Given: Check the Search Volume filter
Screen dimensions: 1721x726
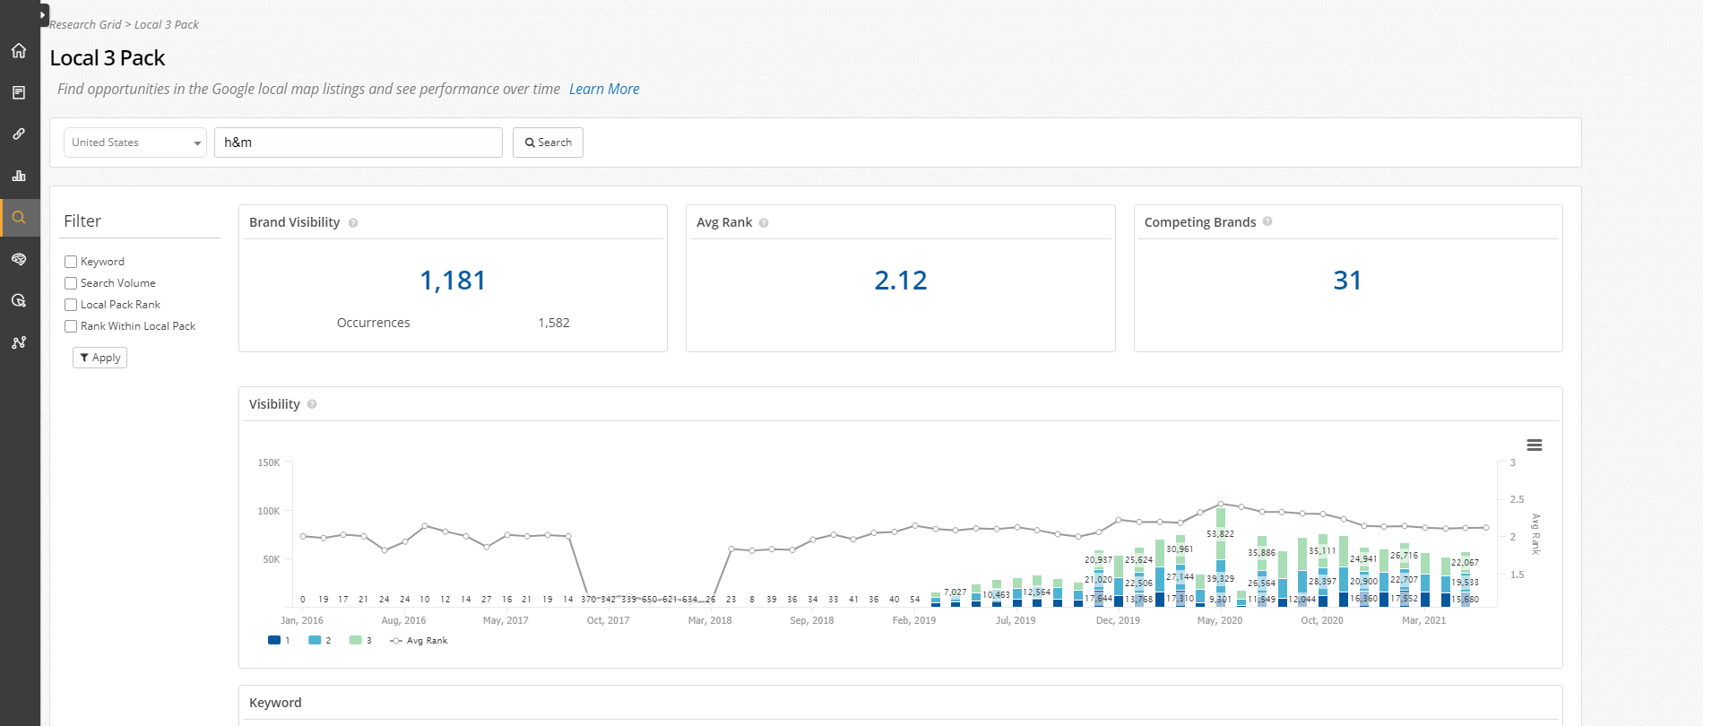Looking at the screenshot, I should click(x=71, y=283).
